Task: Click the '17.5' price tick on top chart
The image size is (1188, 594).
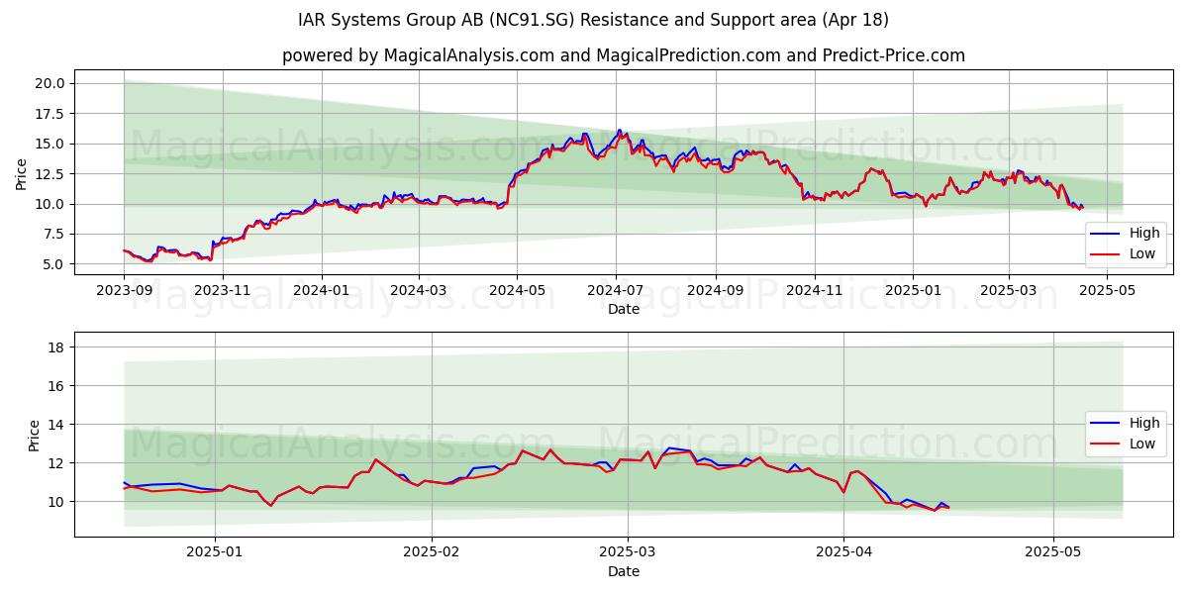Action: point(51,114)
